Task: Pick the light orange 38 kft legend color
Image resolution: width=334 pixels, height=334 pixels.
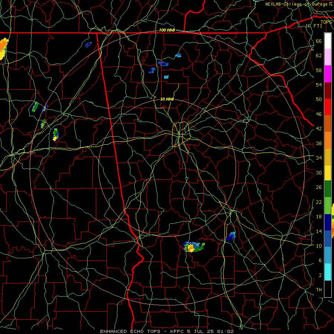Action: [328, 140]
